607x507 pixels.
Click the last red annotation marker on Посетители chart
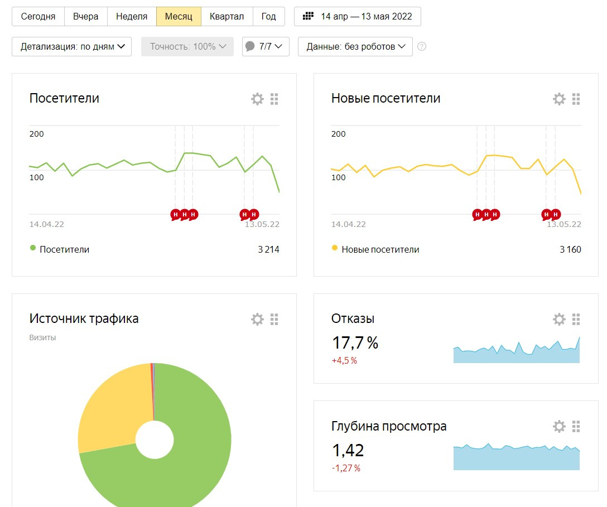[253, 214]
